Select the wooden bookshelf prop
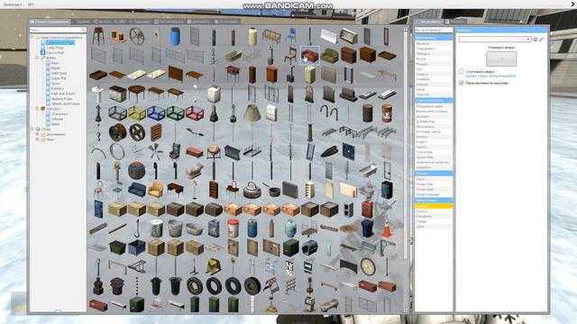The width and height of the screenshot is (577, 324). [214, 190]
